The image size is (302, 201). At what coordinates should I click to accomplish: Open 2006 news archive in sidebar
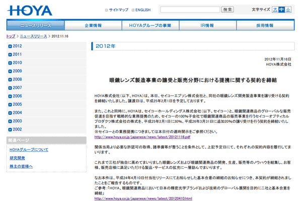(x=17, y=96)
